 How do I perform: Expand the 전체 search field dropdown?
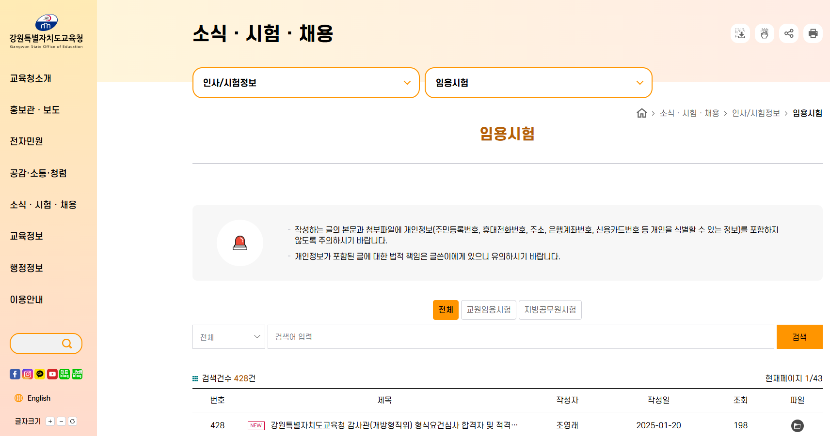(228, 336)
